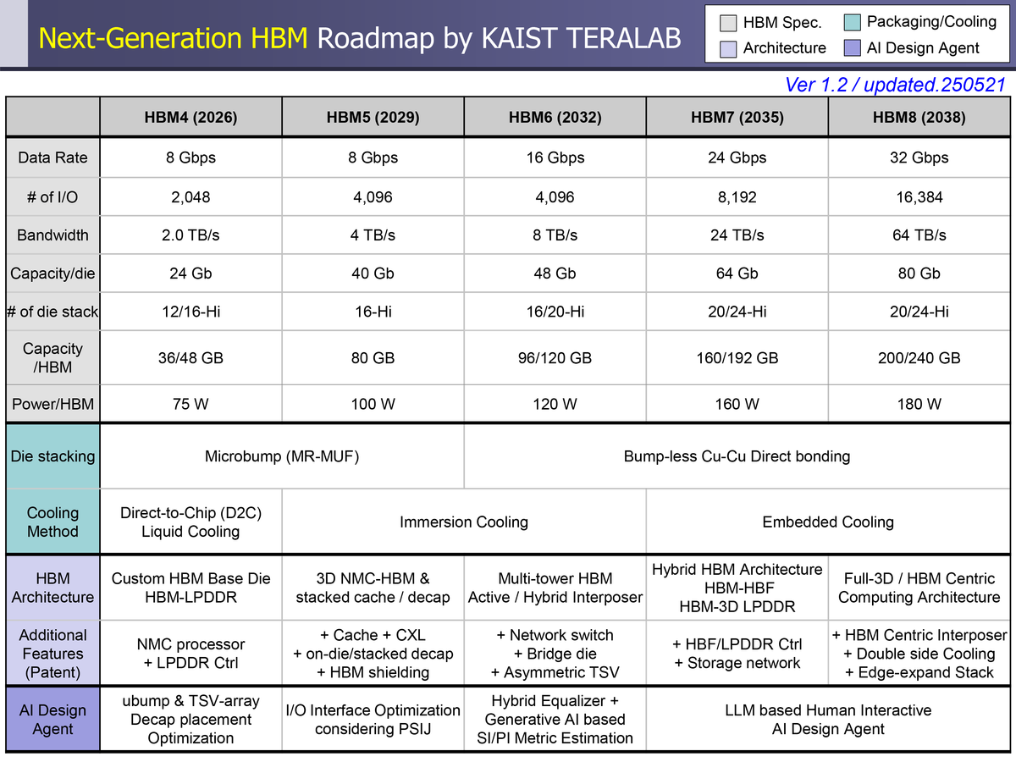Select the Die stacking row label
The height and width of the screenshot is (762, 1016).
coord(52,456)
